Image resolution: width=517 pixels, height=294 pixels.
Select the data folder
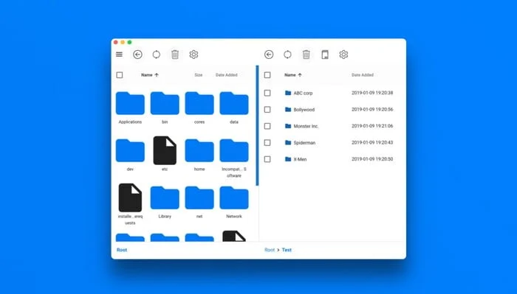tap(234, 103)
